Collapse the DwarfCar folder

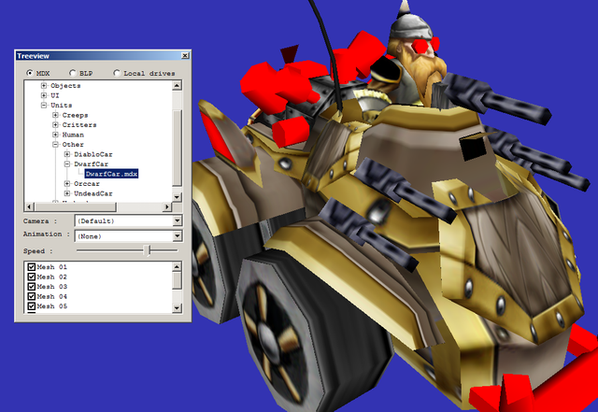pyautogui.click(x=67, y=164)
